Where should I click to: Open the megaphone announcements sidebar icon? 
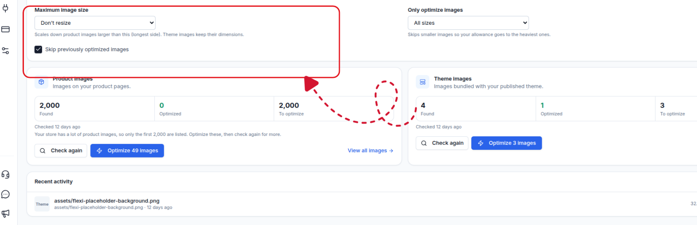click(x=5, y=213)
